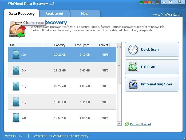Click the 1.85 GB free space value
Image resolution: width=186 pixels, height=140 pixels.
85,86
